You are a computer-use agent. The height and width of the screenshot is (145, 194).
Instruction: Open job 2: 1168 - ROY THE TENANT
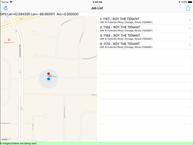147,29
